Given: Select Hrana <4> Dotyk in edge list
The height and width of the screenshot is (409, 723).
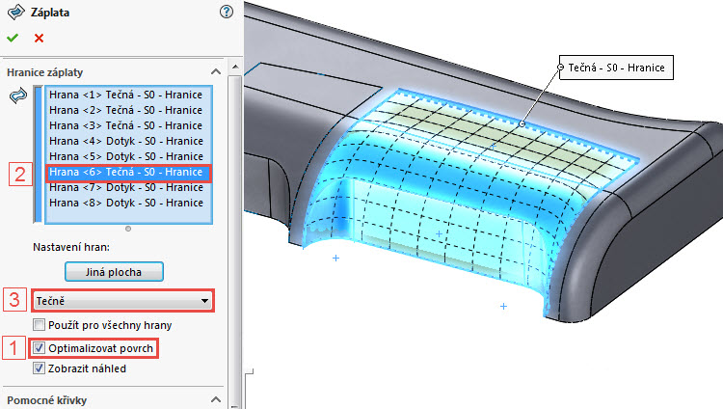Looking at the screenshot, I should point(128,141).
